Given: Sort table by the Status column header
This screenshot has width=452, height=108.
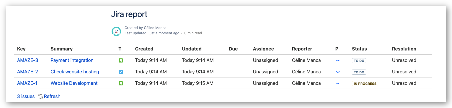Looking at the screenshot, I should tap(359, 49).
